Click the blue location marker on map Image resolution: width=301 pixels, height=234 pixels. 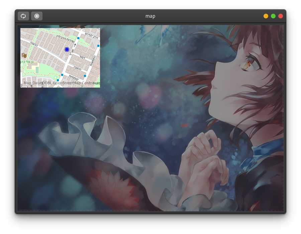pyautogui.click(x=67, y=49)
